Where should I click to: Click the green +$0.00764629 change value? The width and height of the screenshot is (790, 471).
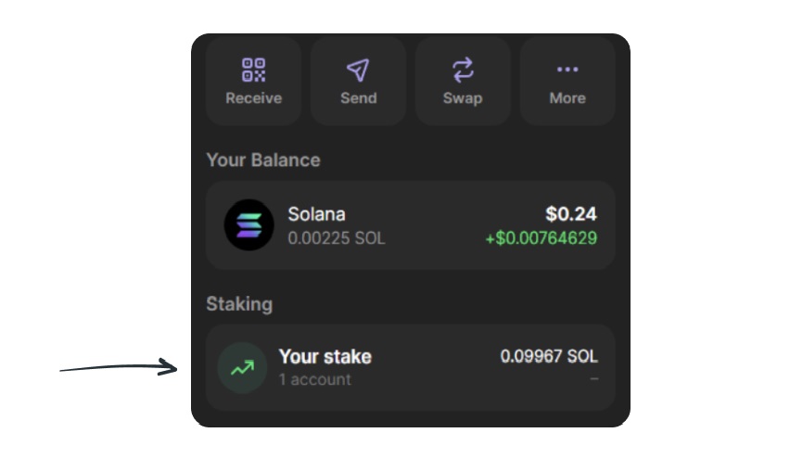542,237
